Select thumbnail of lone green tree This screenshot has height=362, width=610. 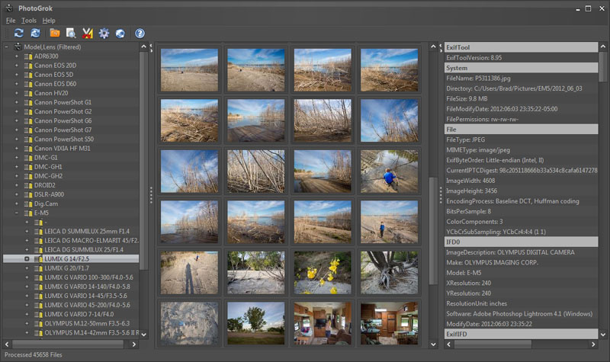click(x=256, y=323)
